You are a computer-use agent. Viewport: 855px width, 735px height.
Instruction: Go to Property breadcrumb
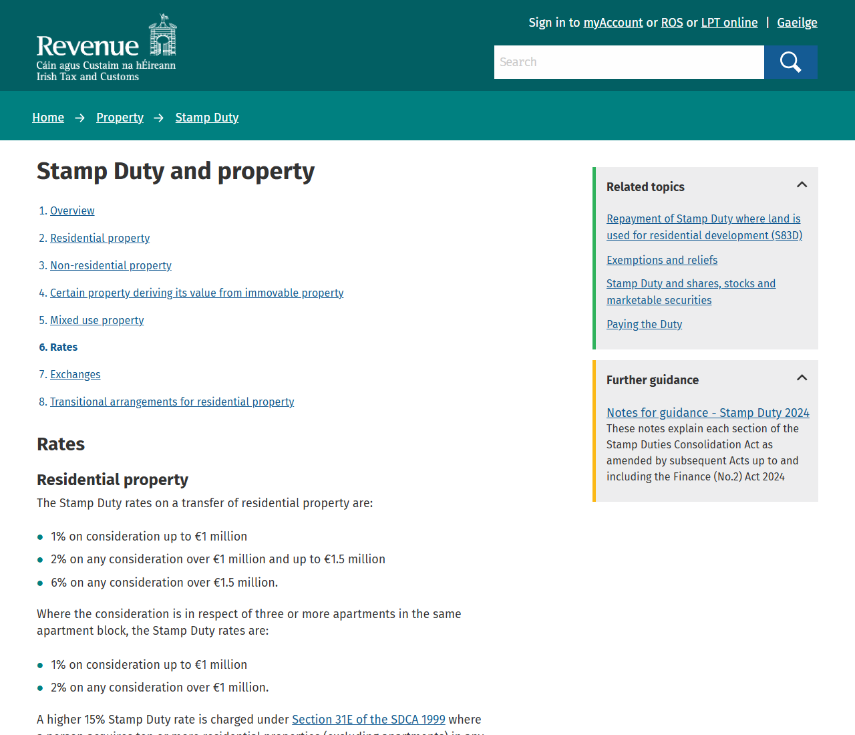120,118
